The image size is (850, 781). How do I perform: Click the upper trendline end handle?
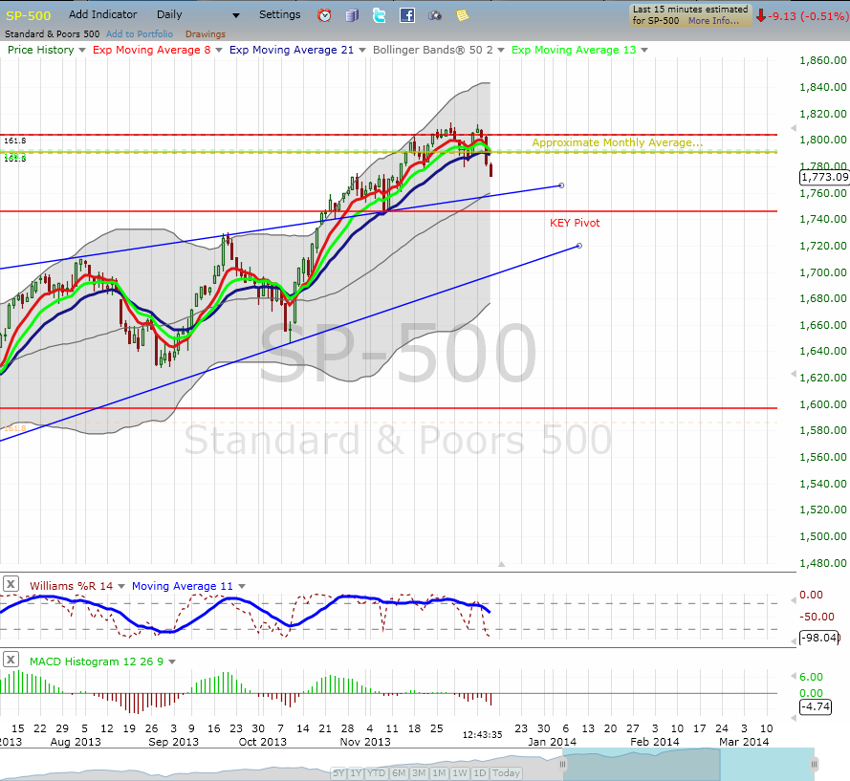(x=561, y=185)
